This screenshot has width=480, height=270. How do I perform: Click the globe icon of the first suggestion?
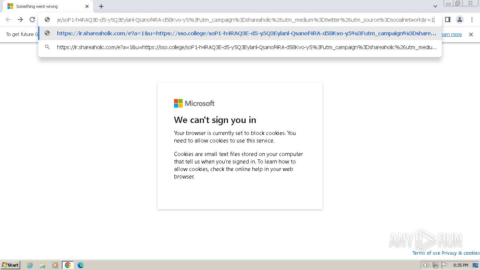(47, 33)
